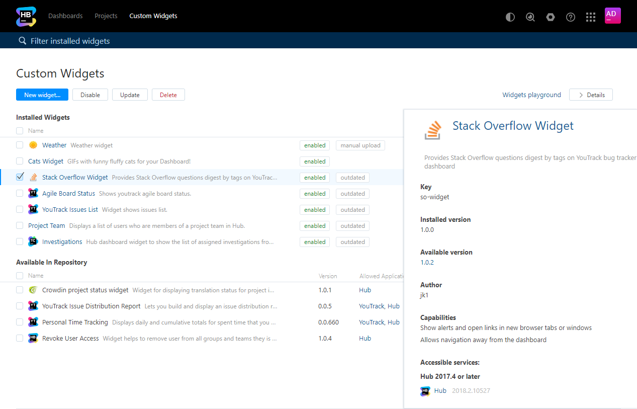Go to the Dashboards menu item

[65, 16]
